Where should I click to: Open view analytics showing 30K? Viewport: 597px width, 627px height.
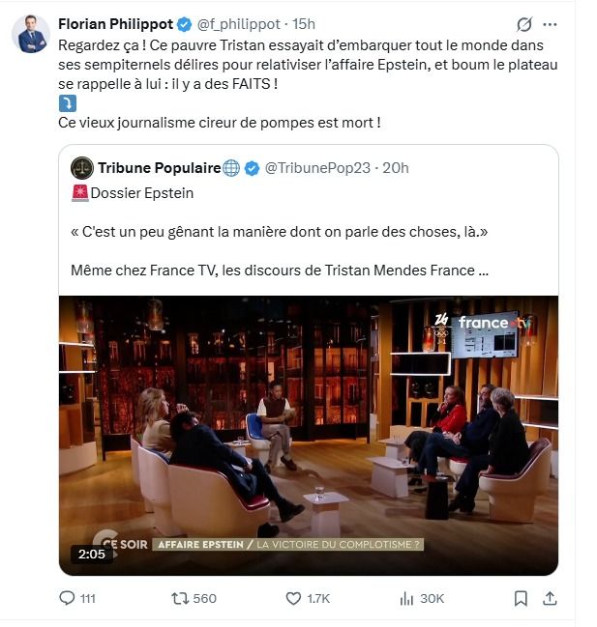tap(407, 599)
